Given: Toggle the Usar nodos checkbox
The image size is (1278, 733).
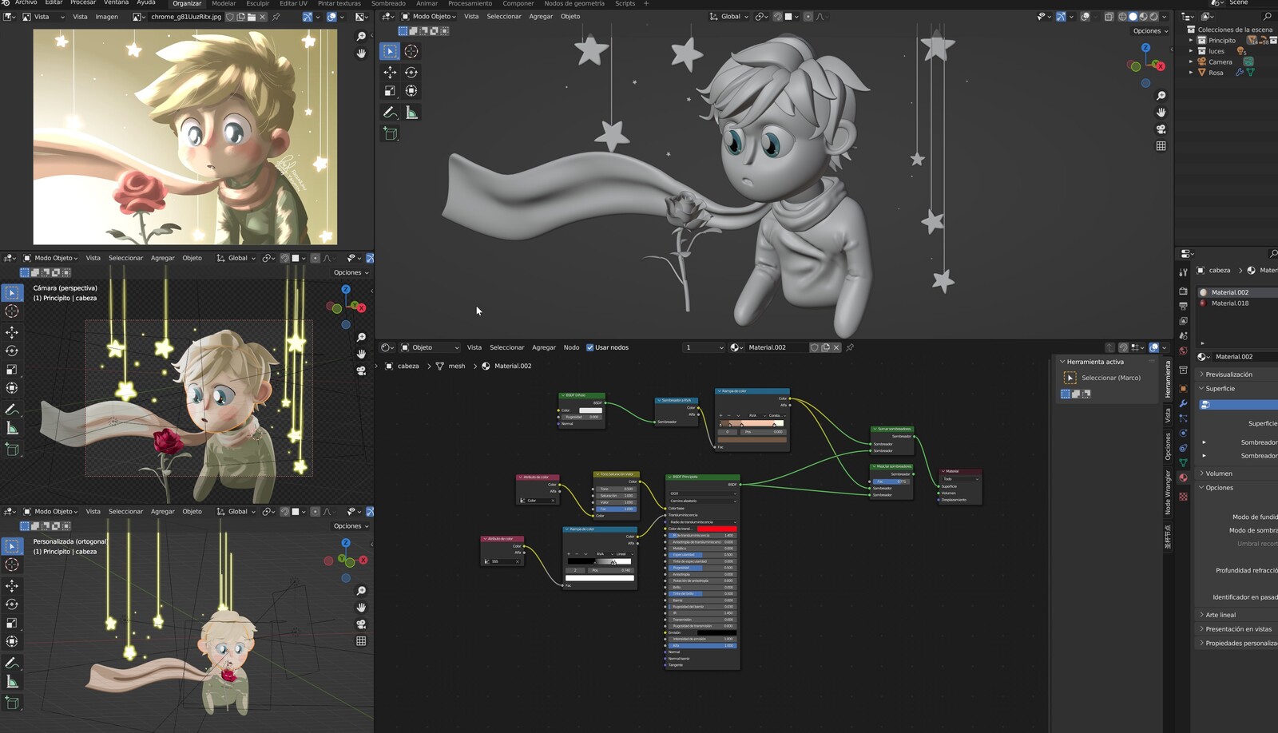Looking at the screenshot, I should pos(589,347).
